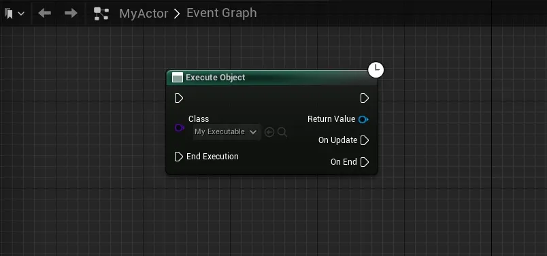Click the blue Return Value output pin
547x256 pixels.
coord(363,119)
